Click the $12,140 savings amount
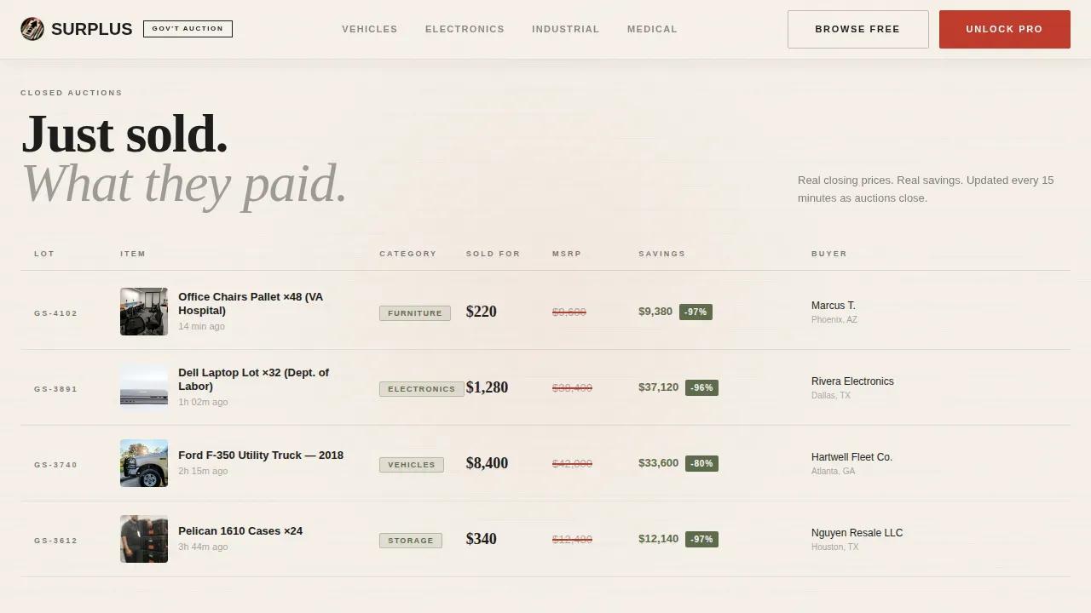 point(659,539)
